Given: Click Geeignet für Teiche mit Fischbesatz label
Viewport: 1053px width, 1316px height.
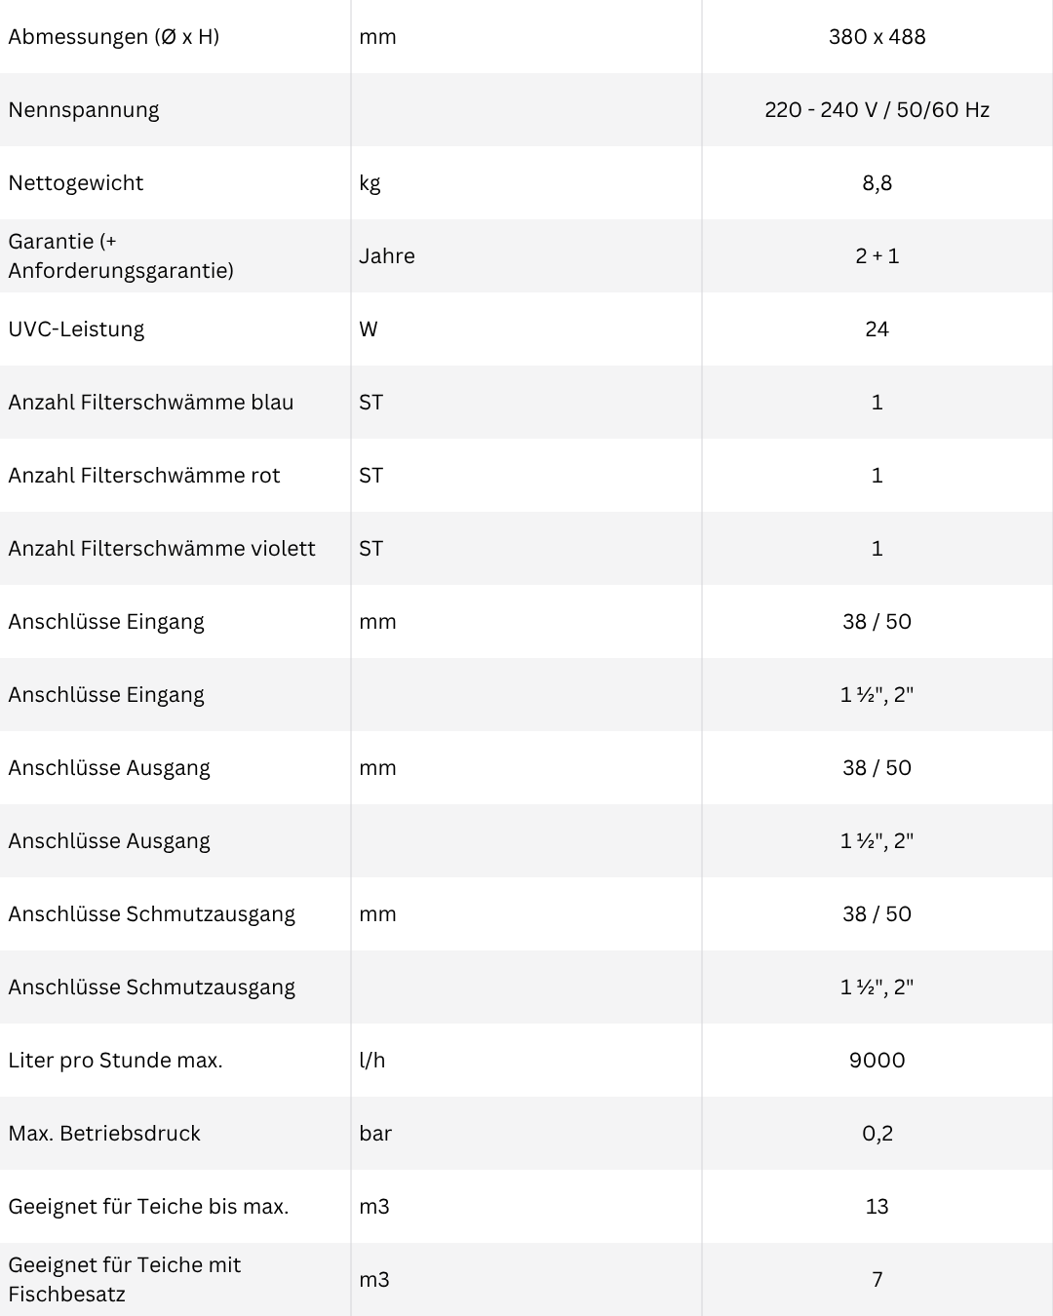Looking at the screenshot, I should [125, 1280].
